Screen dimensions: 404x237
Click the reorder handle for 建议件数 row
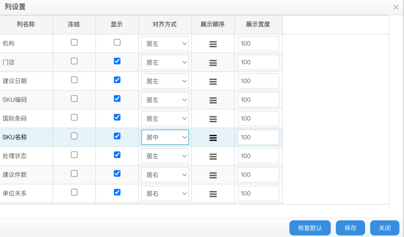[213, 175]
